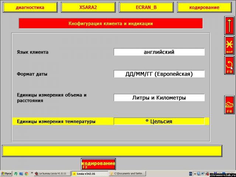The image size is (236, 177).
Task: Launch green uTorrent quick-launch icon
Action: coord(16,174)
